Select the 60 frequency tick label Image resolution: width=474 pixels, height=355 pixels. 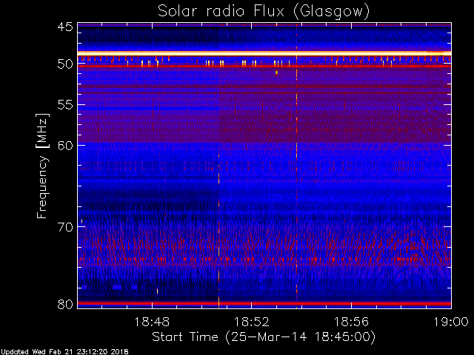(65, 146)
